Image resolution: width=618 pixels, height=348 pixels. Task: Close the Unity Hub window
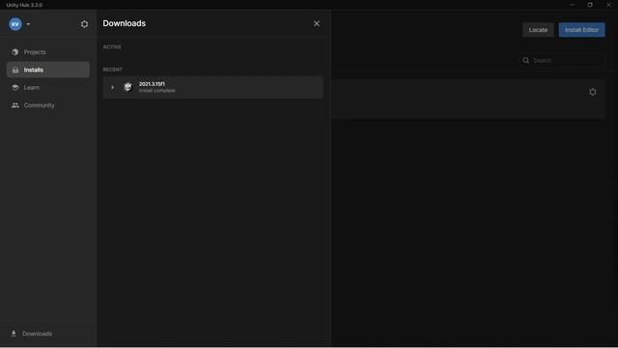(x=608, y=5)
